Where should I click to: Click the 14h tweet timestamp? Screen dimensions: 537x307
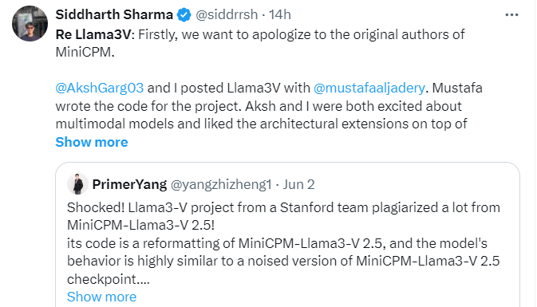coord(280,14)
